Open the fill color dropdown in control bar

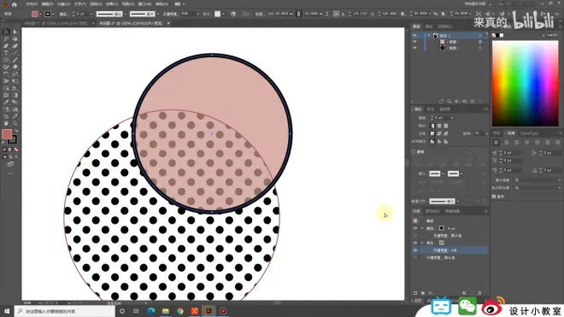click(40, 14)
